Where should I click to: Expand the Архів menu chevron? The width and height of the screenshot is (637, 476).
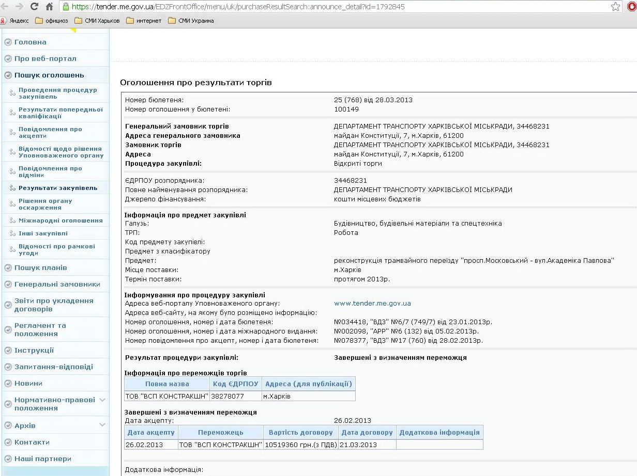pyautogui.click(x=102, y=425)
